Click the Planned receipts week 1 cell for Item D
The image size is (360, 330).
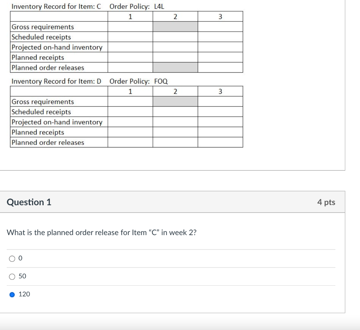(130, 132)
